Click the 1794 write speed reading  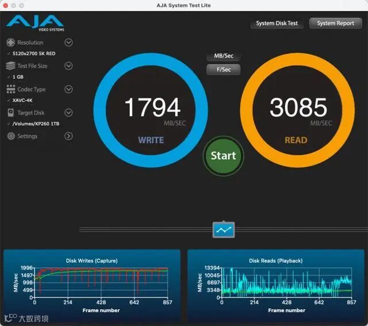pyautogui.click(x=152, y=108)
